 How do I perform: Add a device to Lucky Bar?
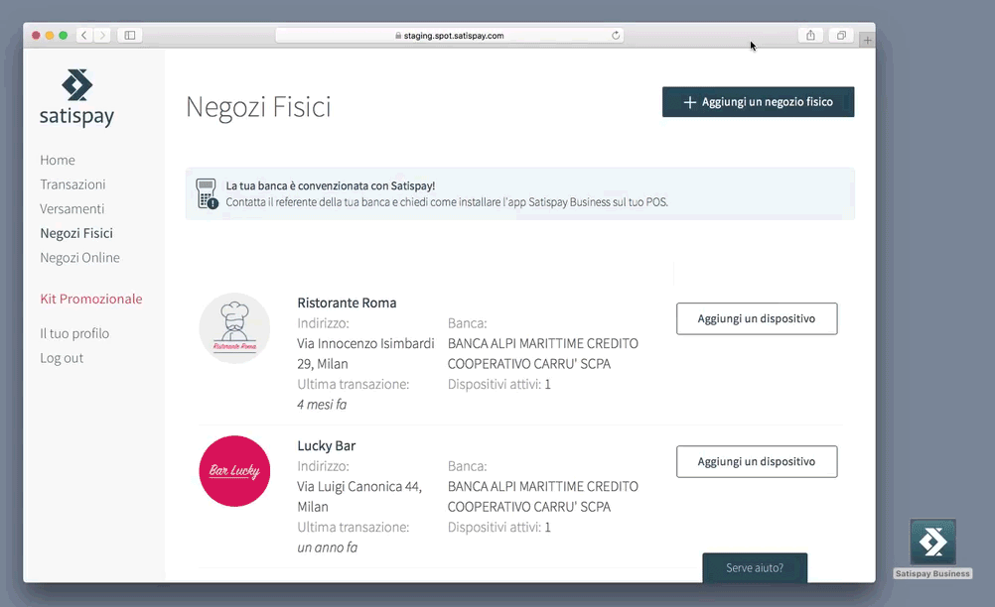[757, 462]
